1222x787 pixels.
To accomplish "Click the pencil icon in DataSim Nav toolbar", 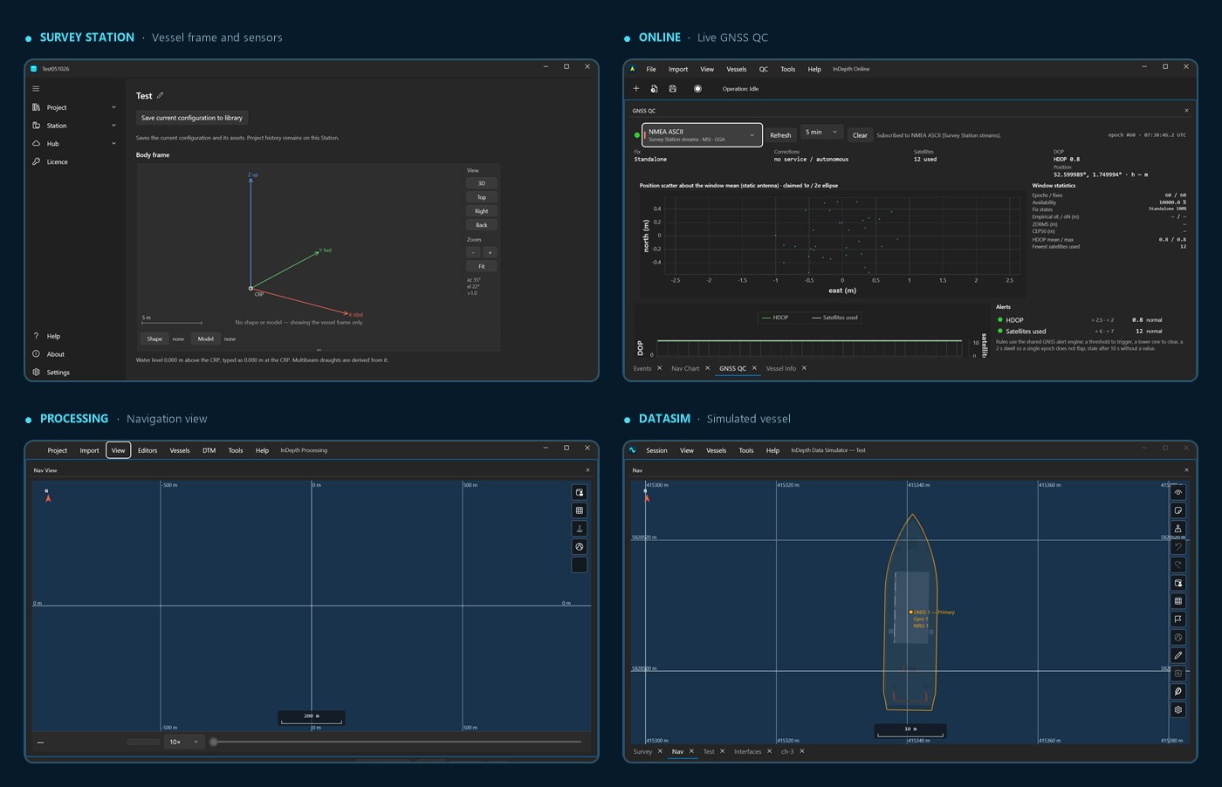I will (1178, 655).
